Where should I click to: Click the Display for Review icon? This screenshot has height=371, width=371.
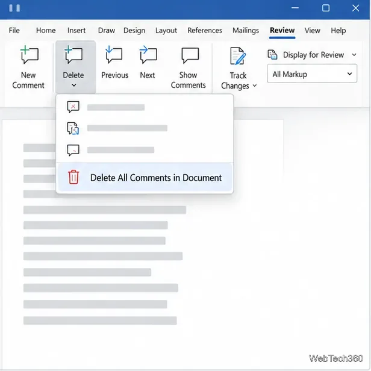(272, 55)
